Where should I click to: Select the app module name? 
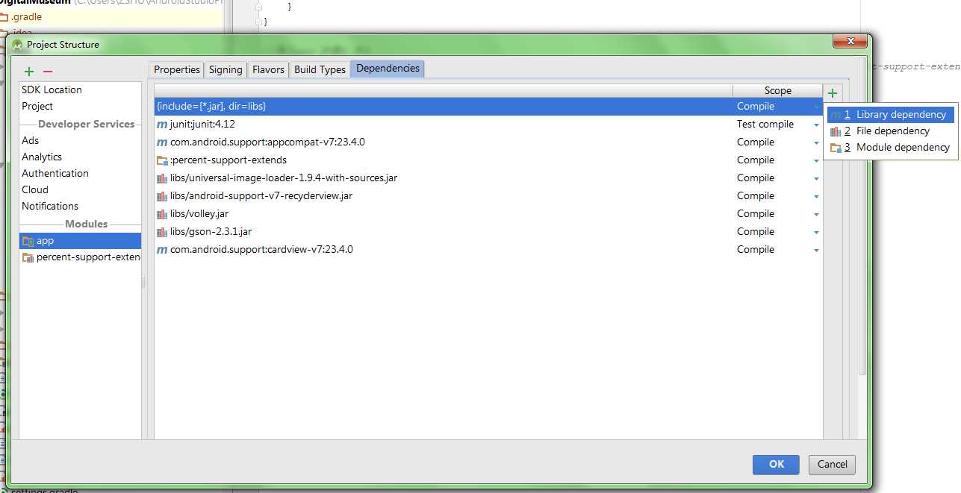click(x=45, y=241)
